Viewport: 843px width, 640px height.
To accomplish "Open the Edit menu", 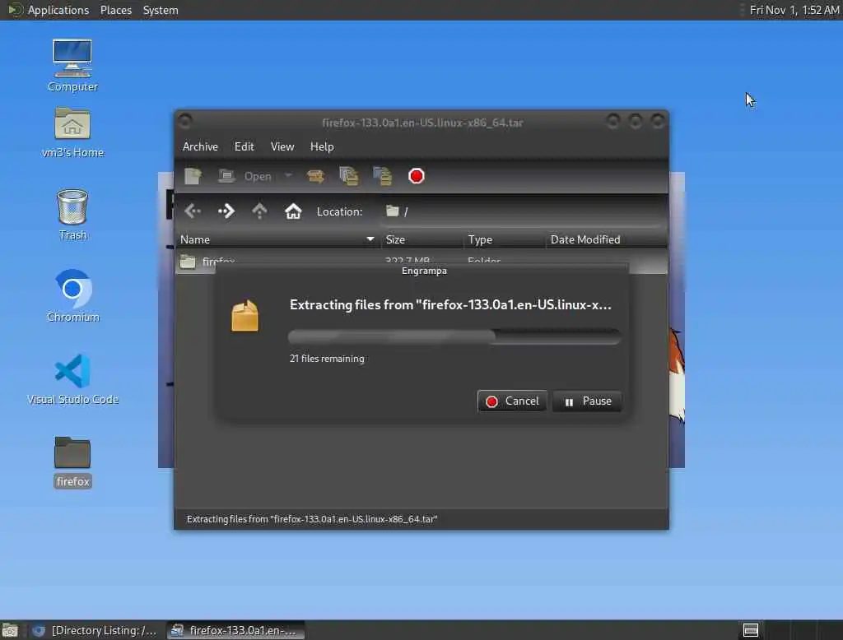I will coord(244,146).
